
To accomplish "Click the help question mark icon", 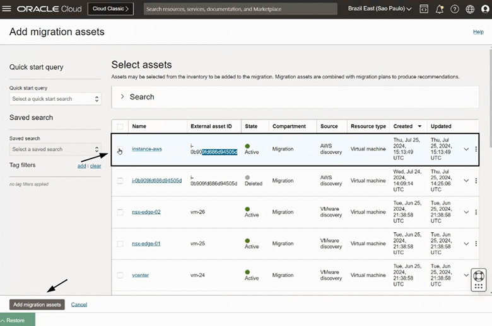I will (455, 9).
